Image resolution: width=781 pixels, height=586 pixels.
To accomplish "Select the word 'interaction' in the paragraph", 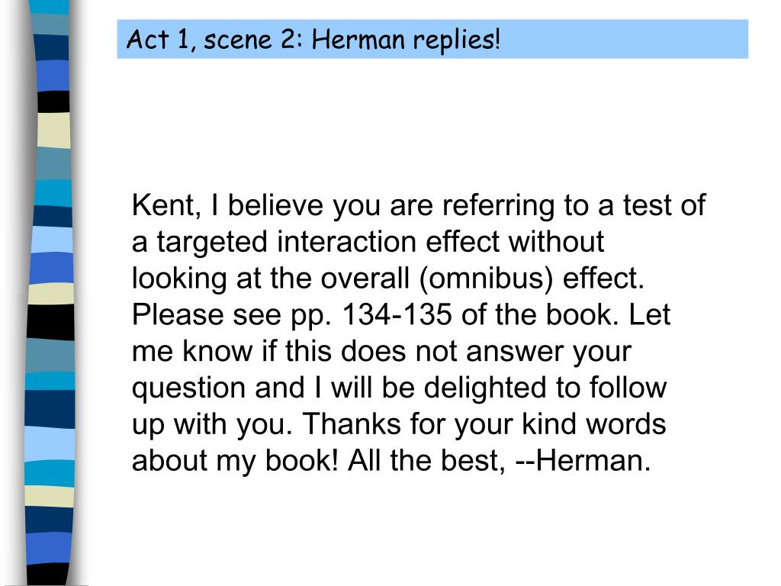I will (x=347, y=242).
